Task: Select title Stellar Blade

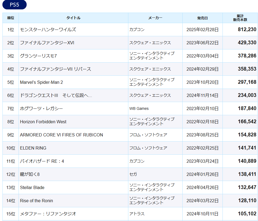Action: point(32,187)
